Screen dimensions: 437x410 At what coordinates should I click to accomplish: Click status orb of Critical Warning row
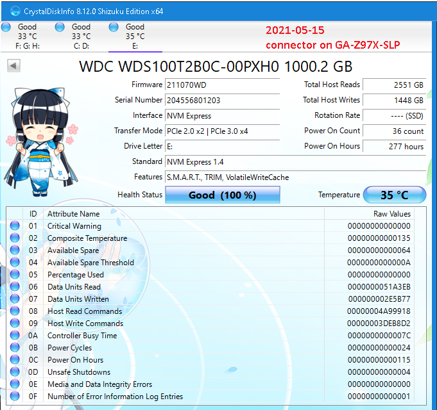tap(15, 225)
